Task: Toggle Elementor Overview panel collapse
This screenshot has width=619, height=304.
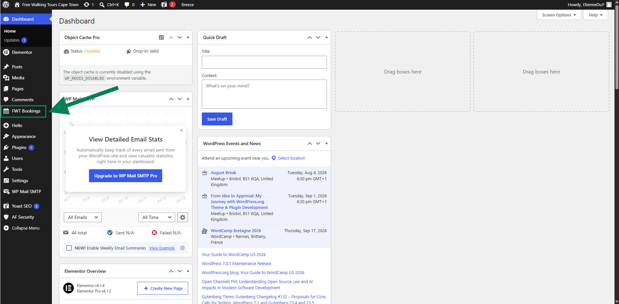Action: pyautogui.click(x=188, y=271)
